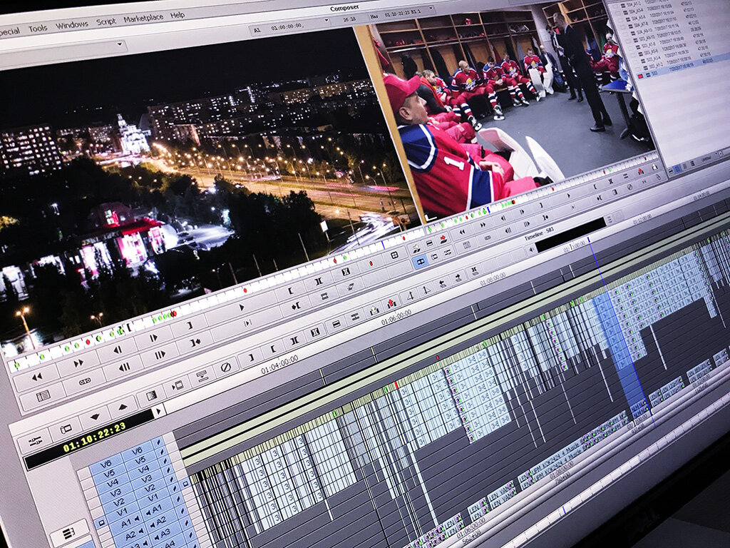730x548 pixels.
Task: Toggle record track V6 selector
Action: tap(136, 451)
